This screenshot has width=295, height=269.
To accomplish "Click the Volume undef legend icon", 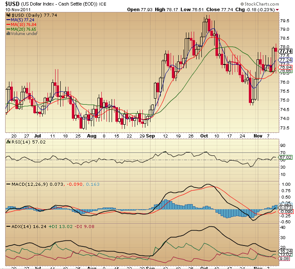I will tap(8, 34).
